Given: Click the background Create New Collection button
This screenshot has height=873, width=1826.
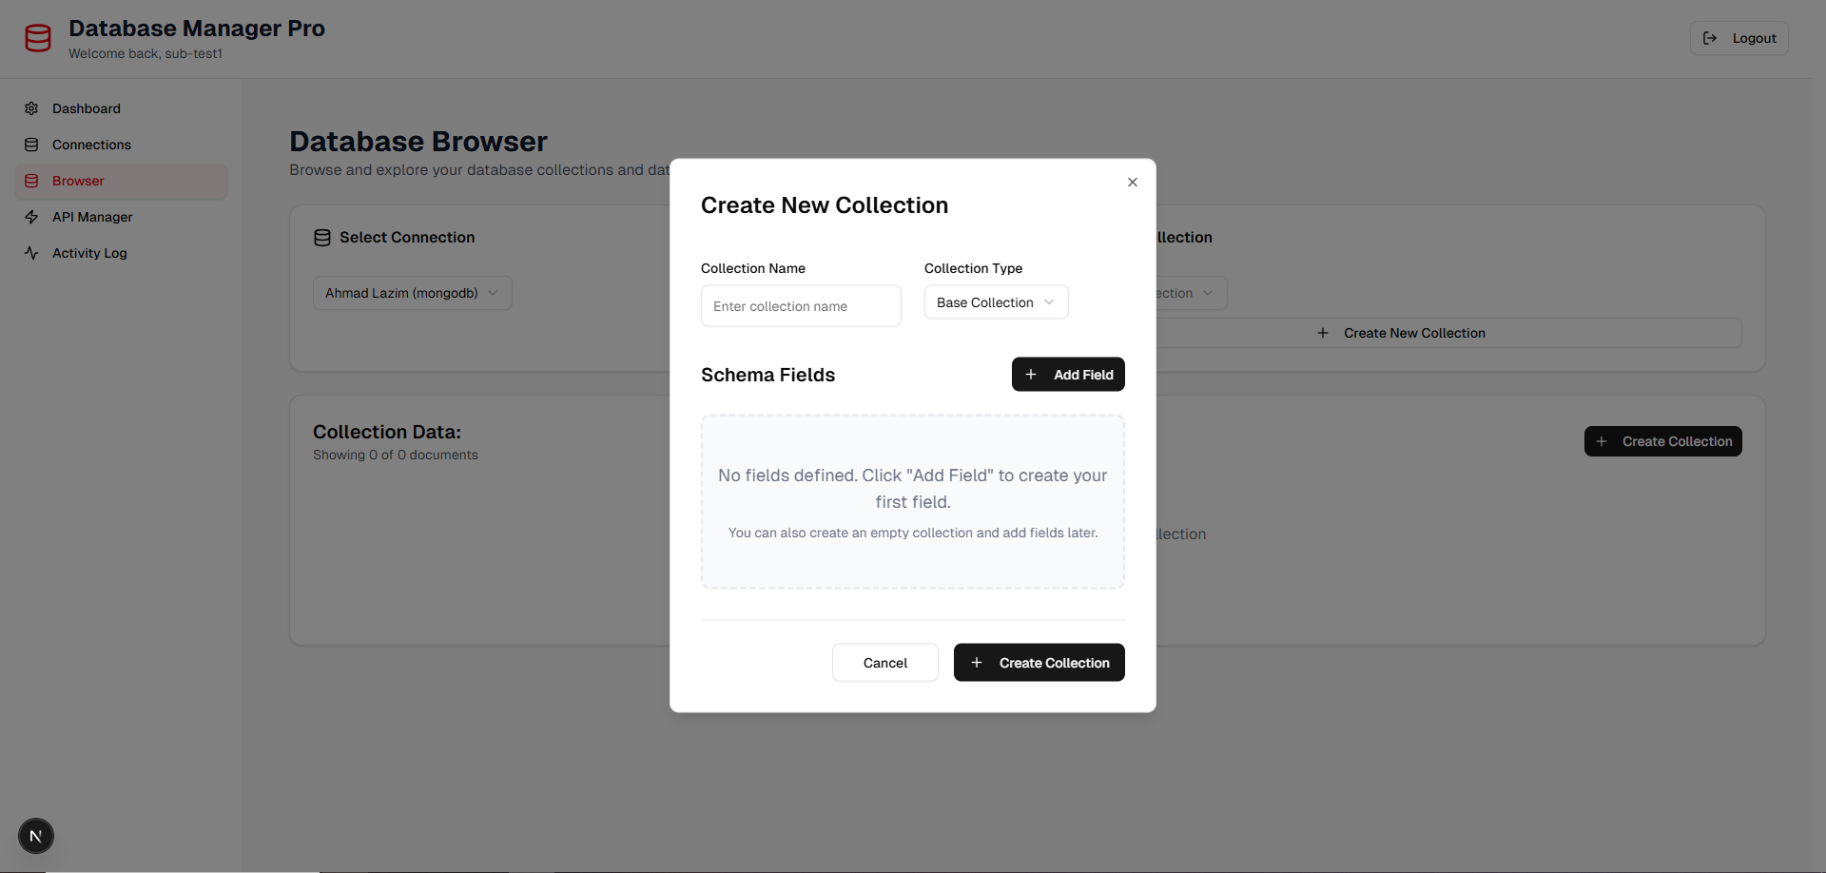Looking at the screenshot, I should click(x=1448, y=333).
